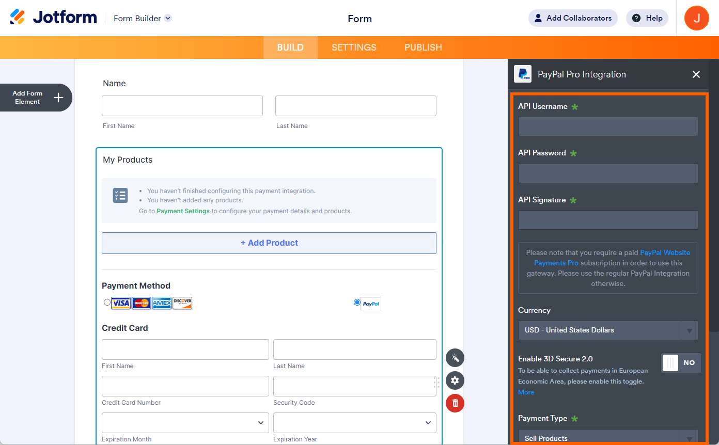The width and height of the screenshot is (719, 445).
Task: Switch to the BUILD tab
Action: 290,47
